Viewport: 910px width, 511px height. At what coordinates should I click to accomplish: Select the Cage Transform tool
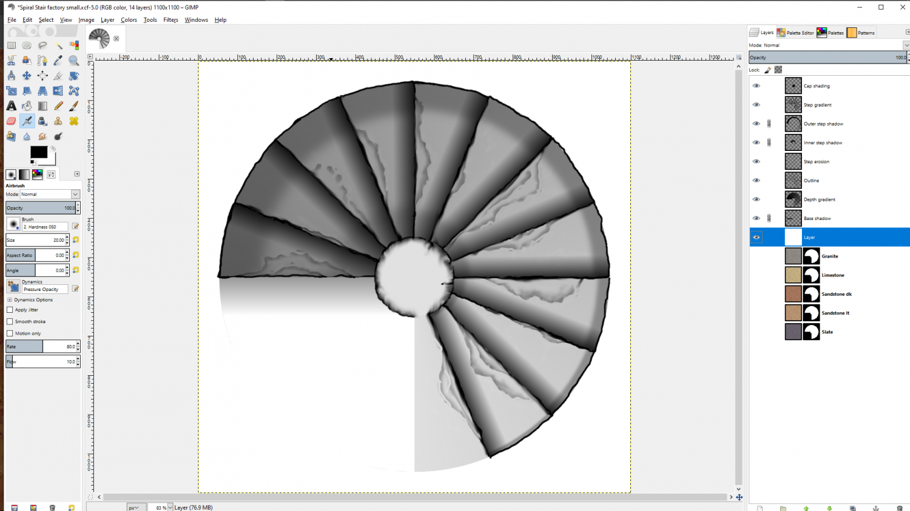tap(74, 91)
